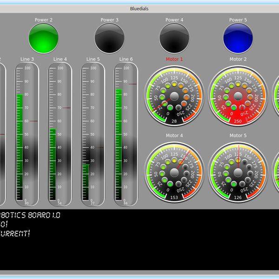279x279 pixels.
Task: Click the Motor 2 readout value 250
Action: coord(238,121)
